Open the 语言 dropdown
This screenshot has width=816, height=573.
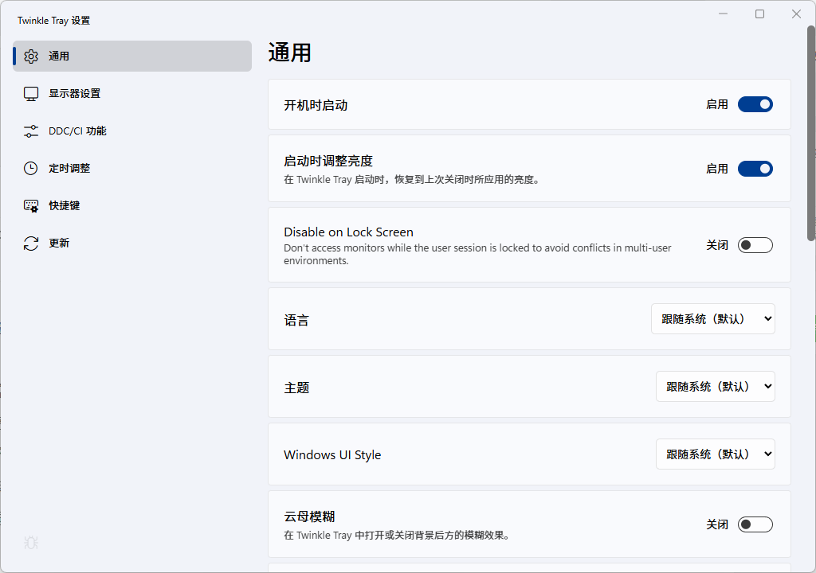712,318
